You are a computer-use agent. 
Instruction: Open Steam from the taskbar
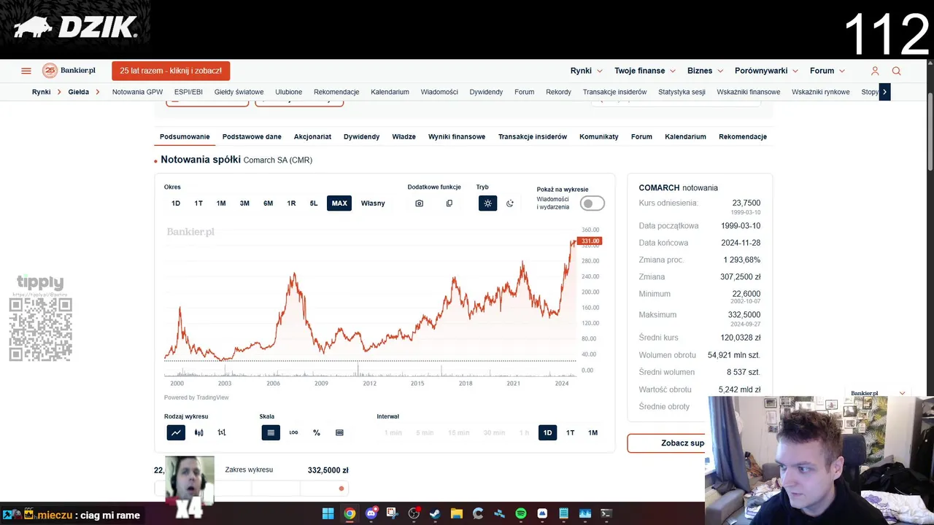tap(435, 513)
